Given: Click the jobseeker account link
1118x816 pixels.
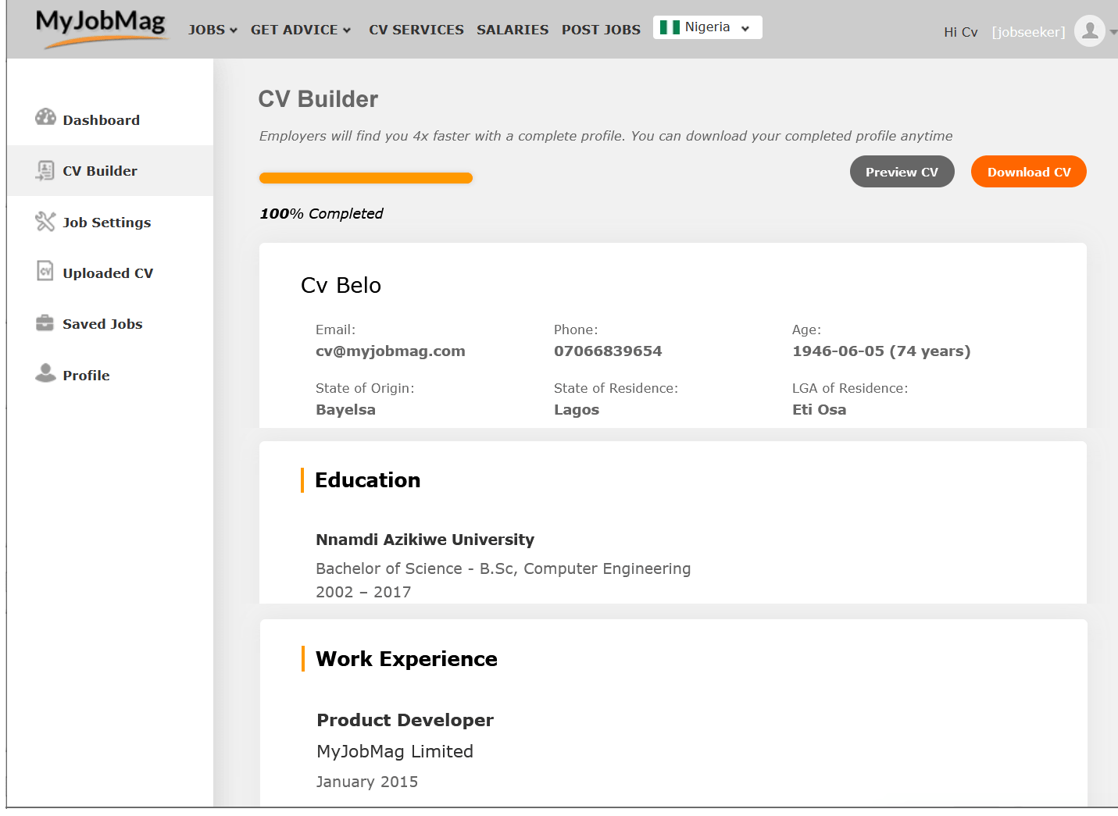Looking at the screenshot, I should tap(1028, 32).
